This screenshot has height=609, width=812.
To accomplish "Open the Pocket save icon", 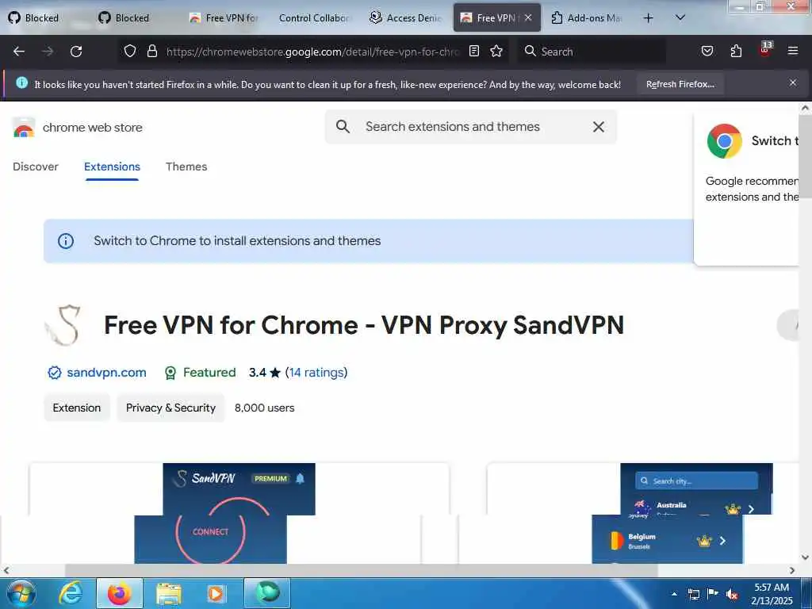I will click(x=707, y=51).
